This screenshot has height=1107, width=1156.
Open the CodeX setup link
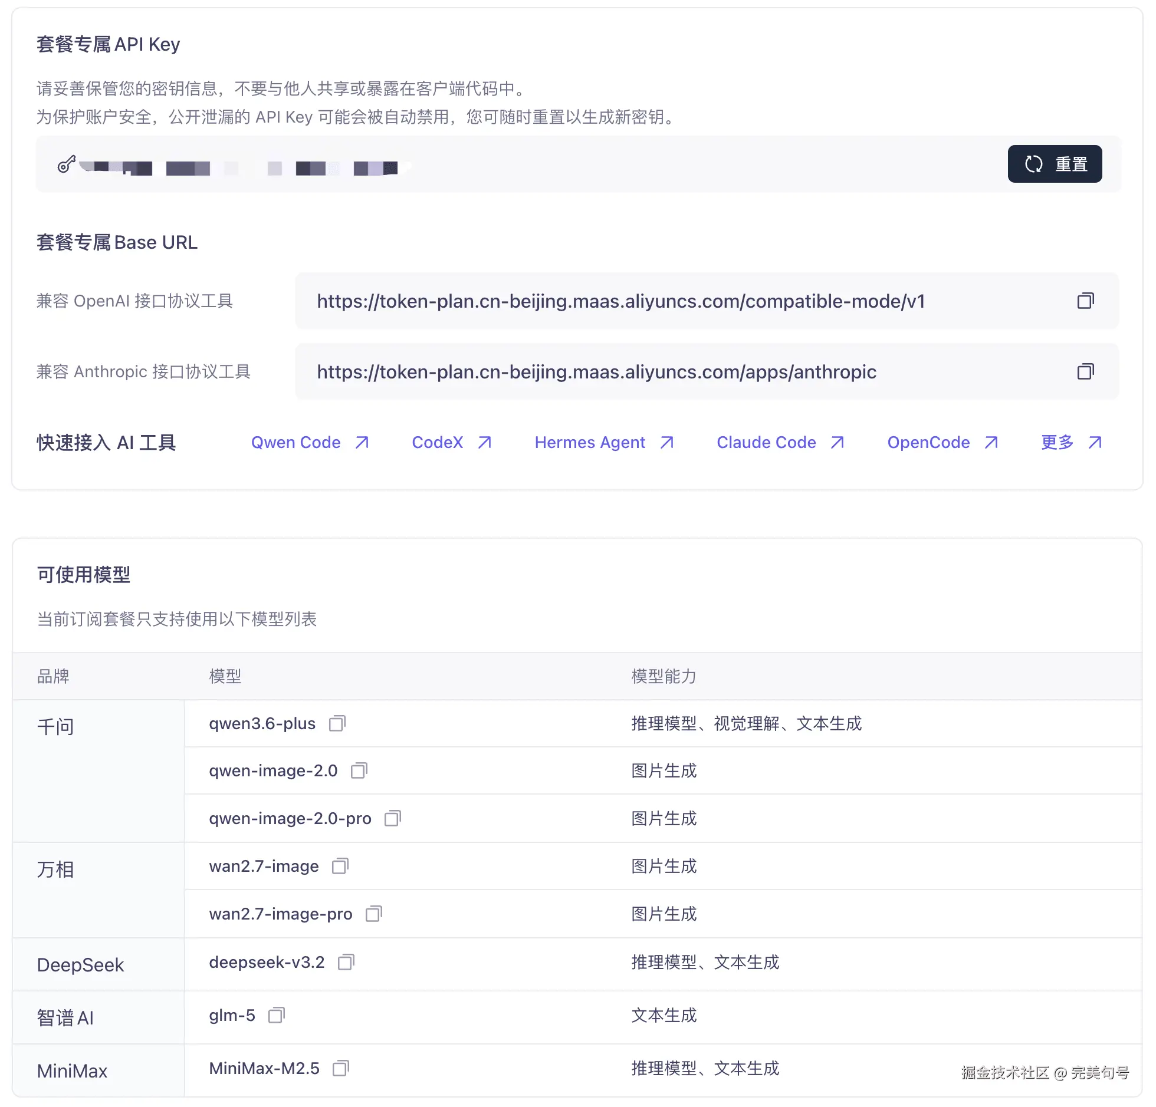[x=452, y=442]
